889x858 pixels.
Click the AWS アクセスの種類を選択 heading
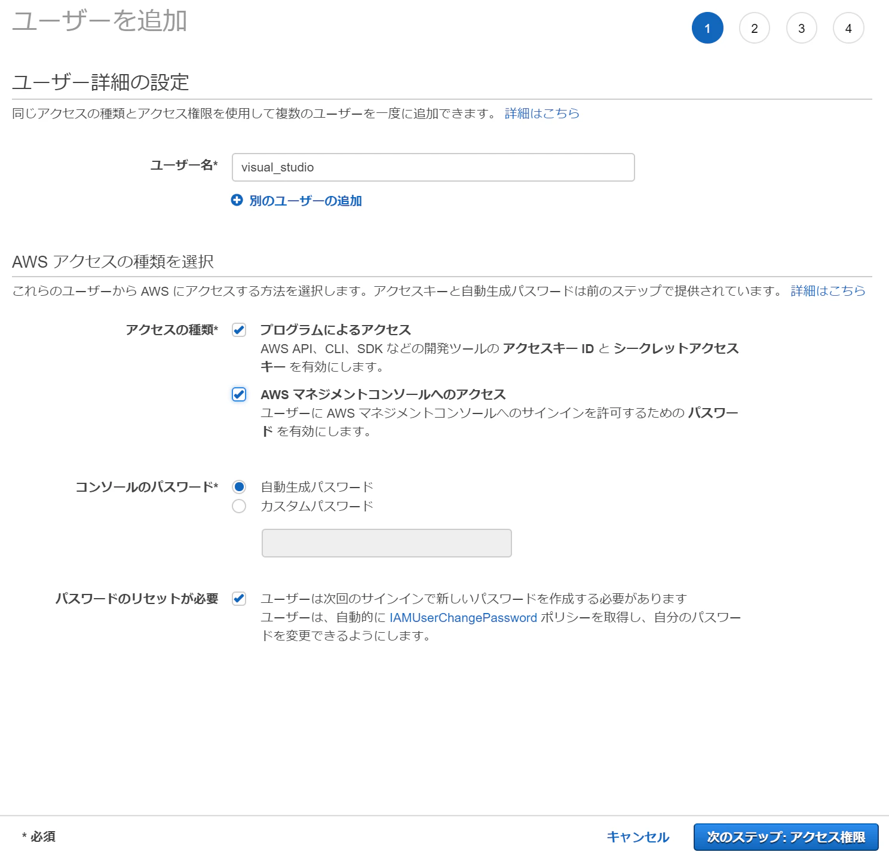pos(113,262)
